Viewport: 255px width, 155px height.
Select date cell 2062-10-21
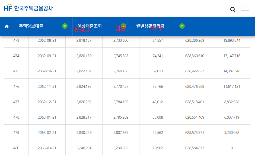(47, 71)
